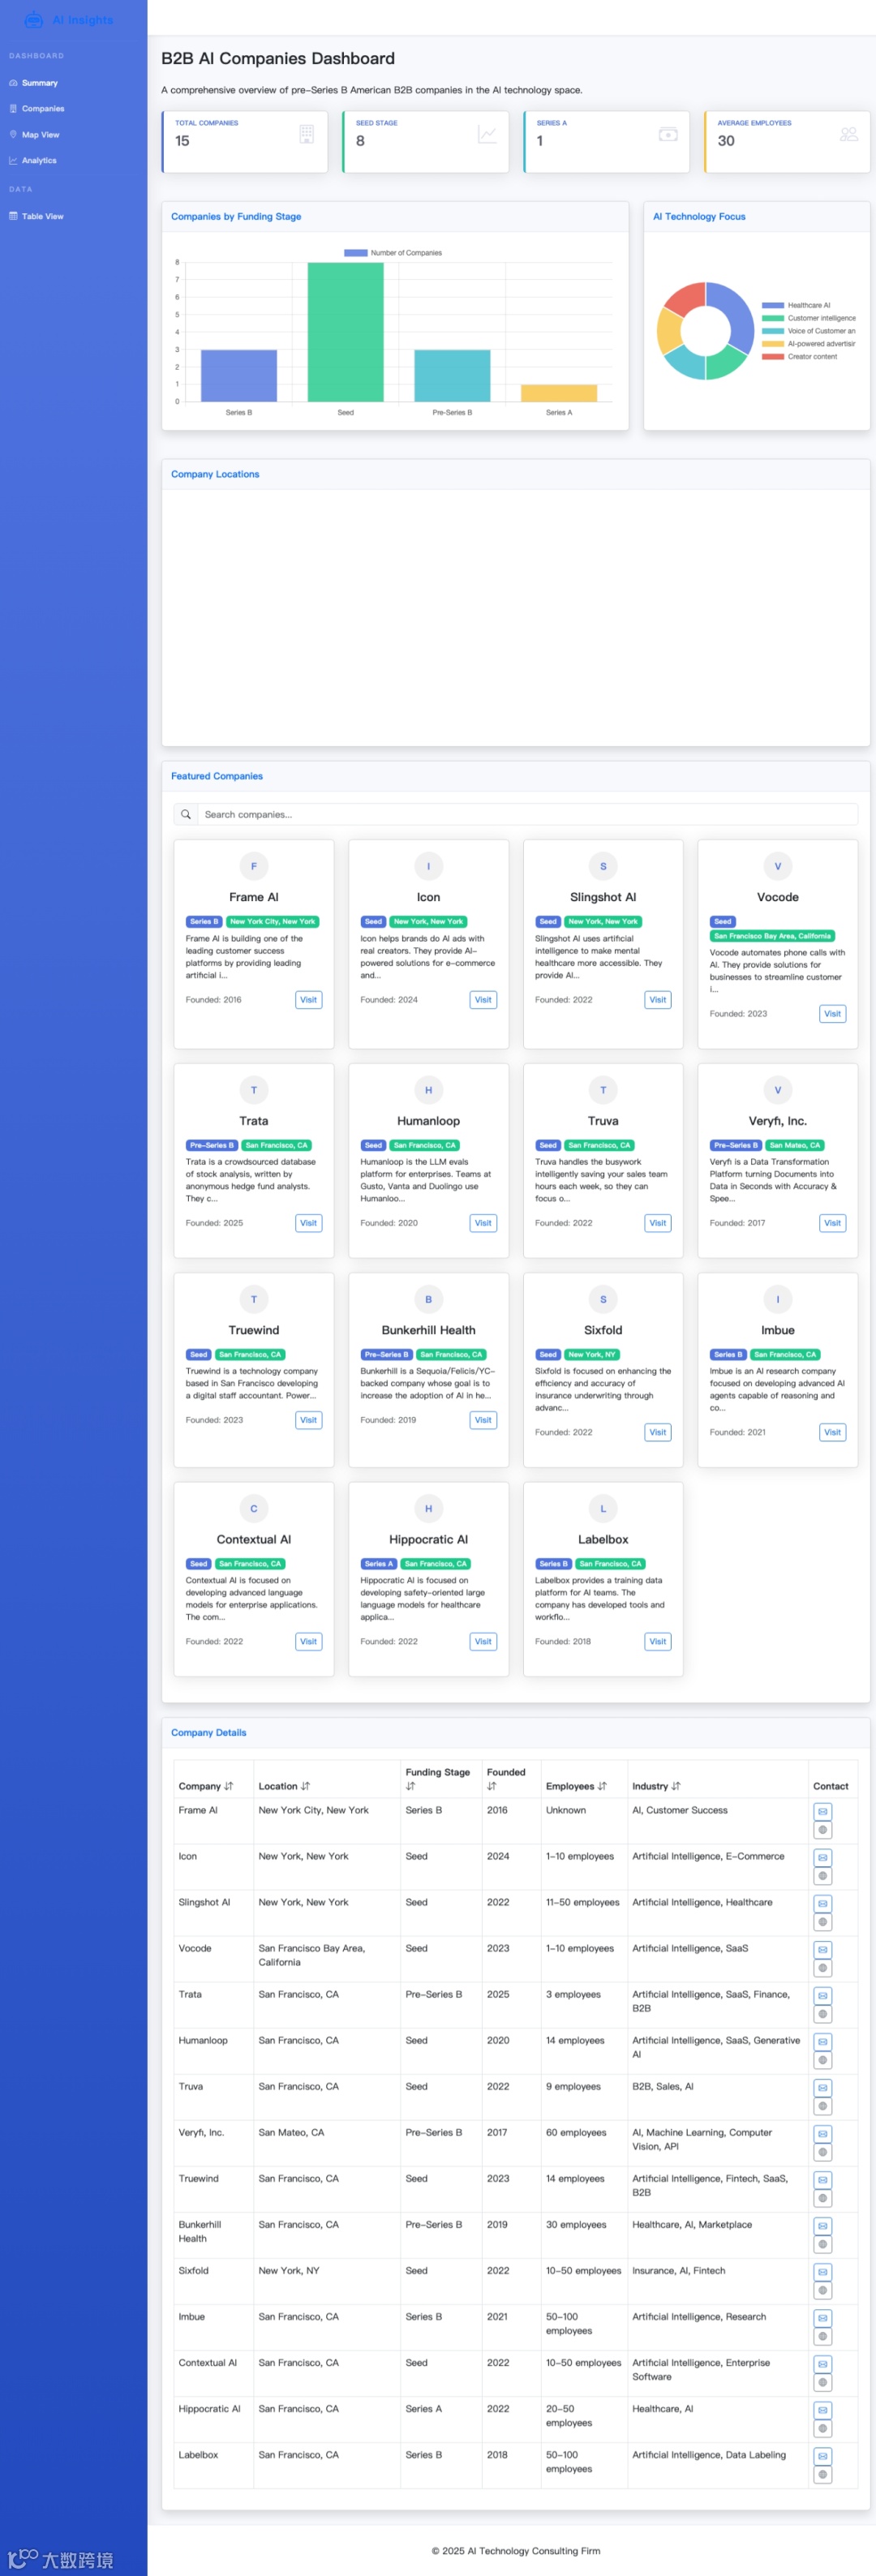Click the AI Insights robot logo icon
This screenshot has width=876, height=2576.
point(33,19)
